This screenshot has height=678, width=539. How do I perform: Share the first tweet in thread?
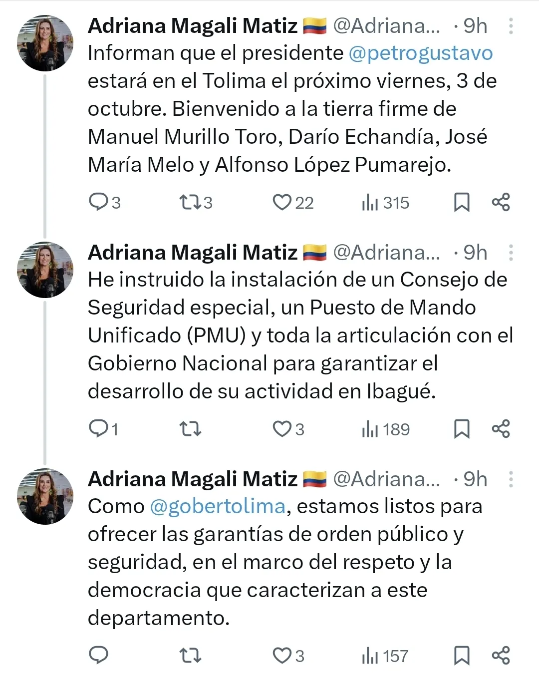501,202
